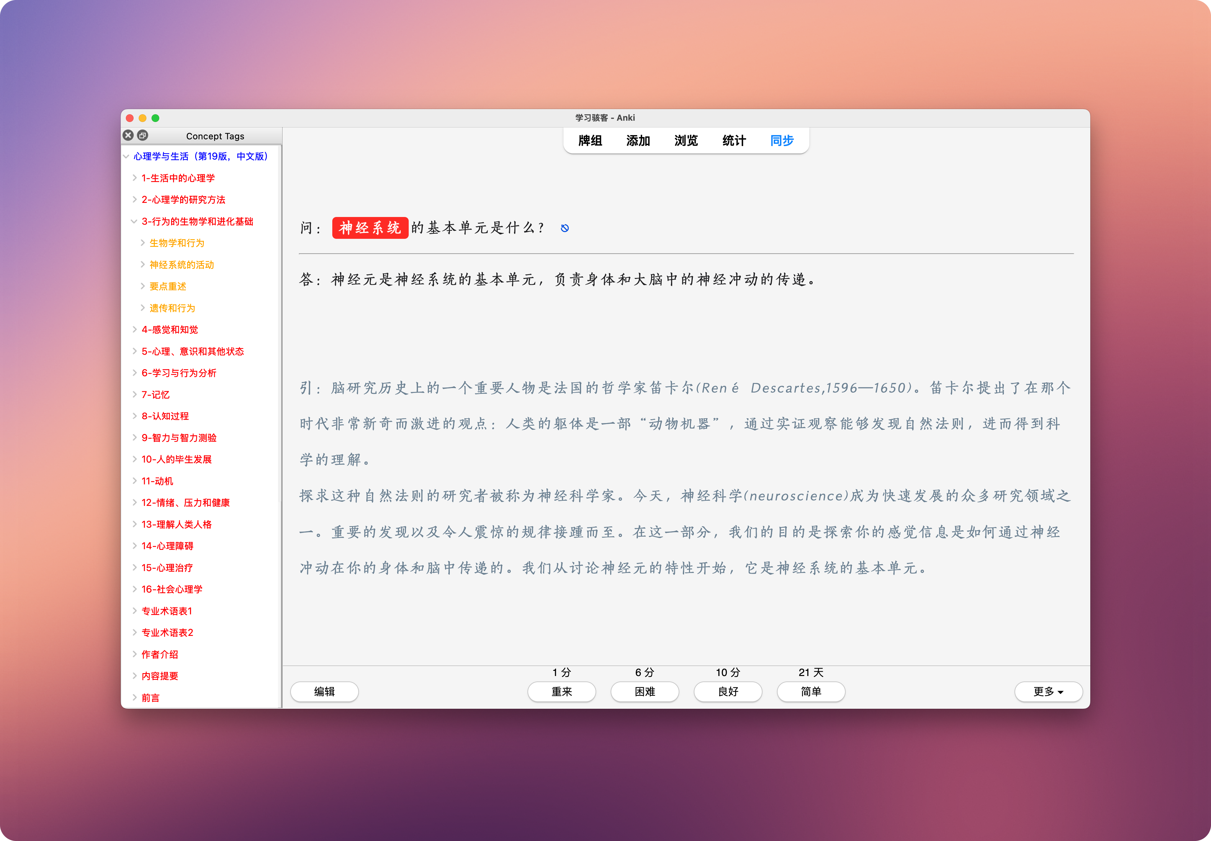Click the yellow minimize window button
Viewport: 1211px width, 841px height.
pyautogui.click(x=142, y=118)
